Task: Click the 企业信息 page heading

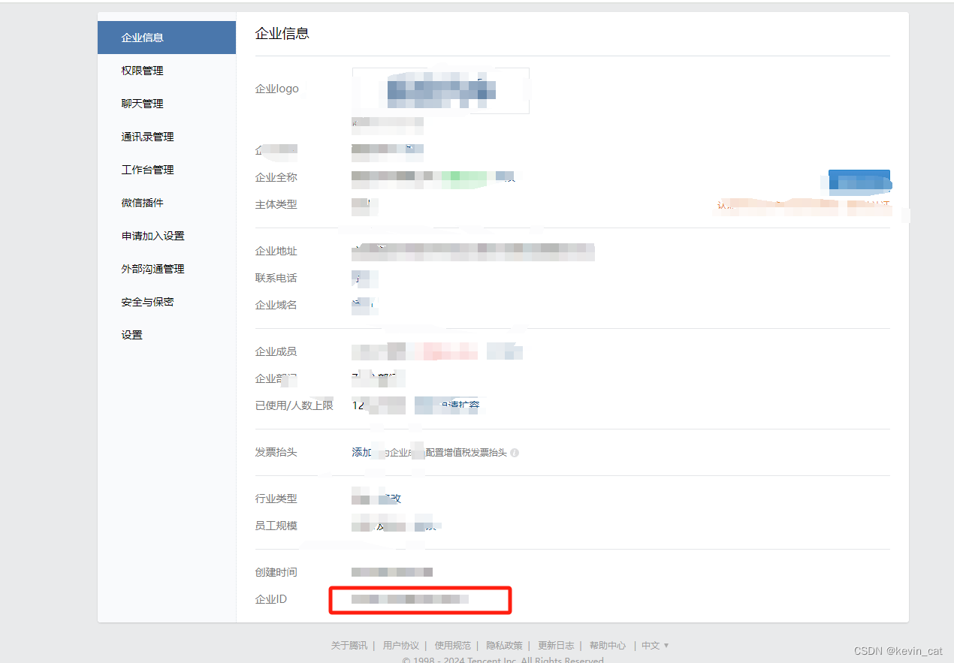Action: click(282, 34)
